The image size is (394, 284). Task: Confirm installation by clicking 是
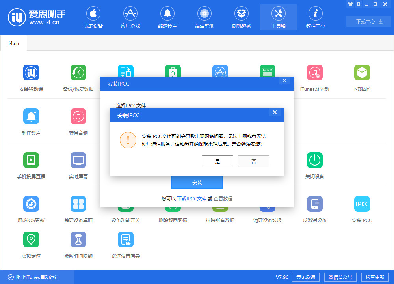point(217,161)
